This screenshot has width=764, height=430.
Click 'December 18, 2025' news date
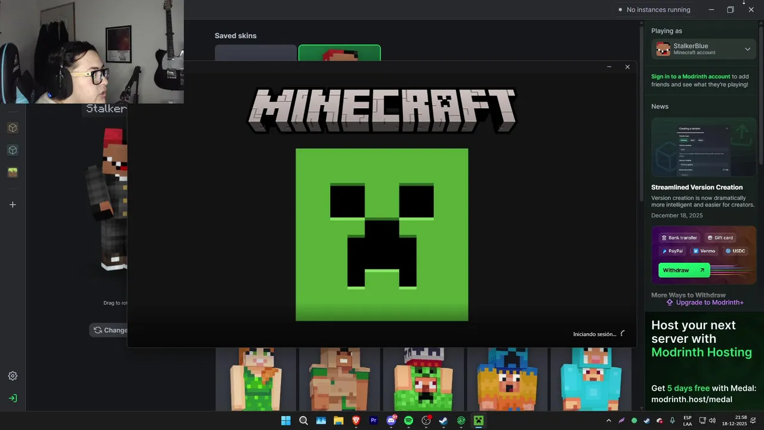coord(677,216)
